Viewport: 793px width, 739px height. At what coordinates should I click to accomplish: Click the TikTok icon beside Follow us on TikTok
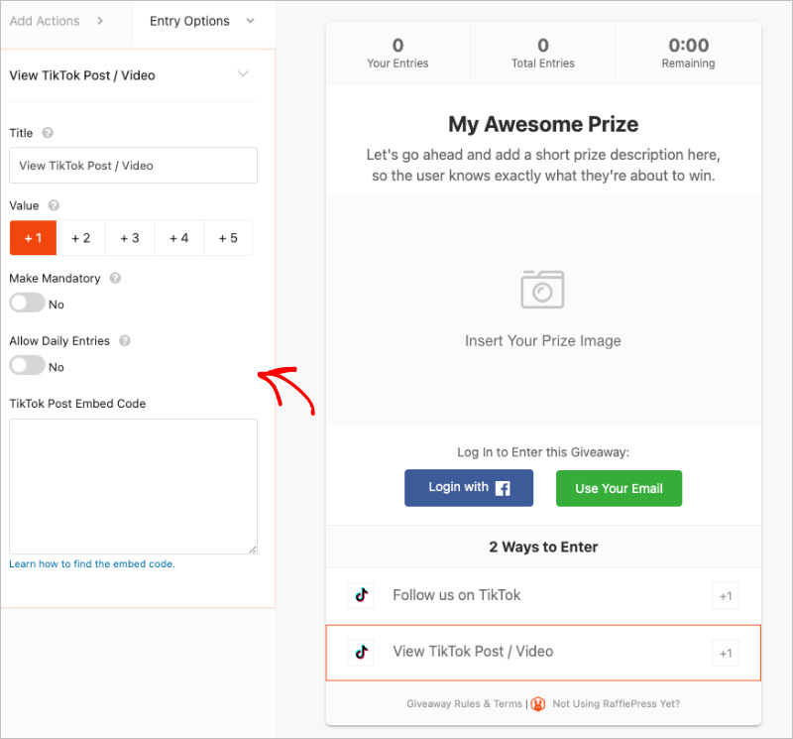point(360,595)
